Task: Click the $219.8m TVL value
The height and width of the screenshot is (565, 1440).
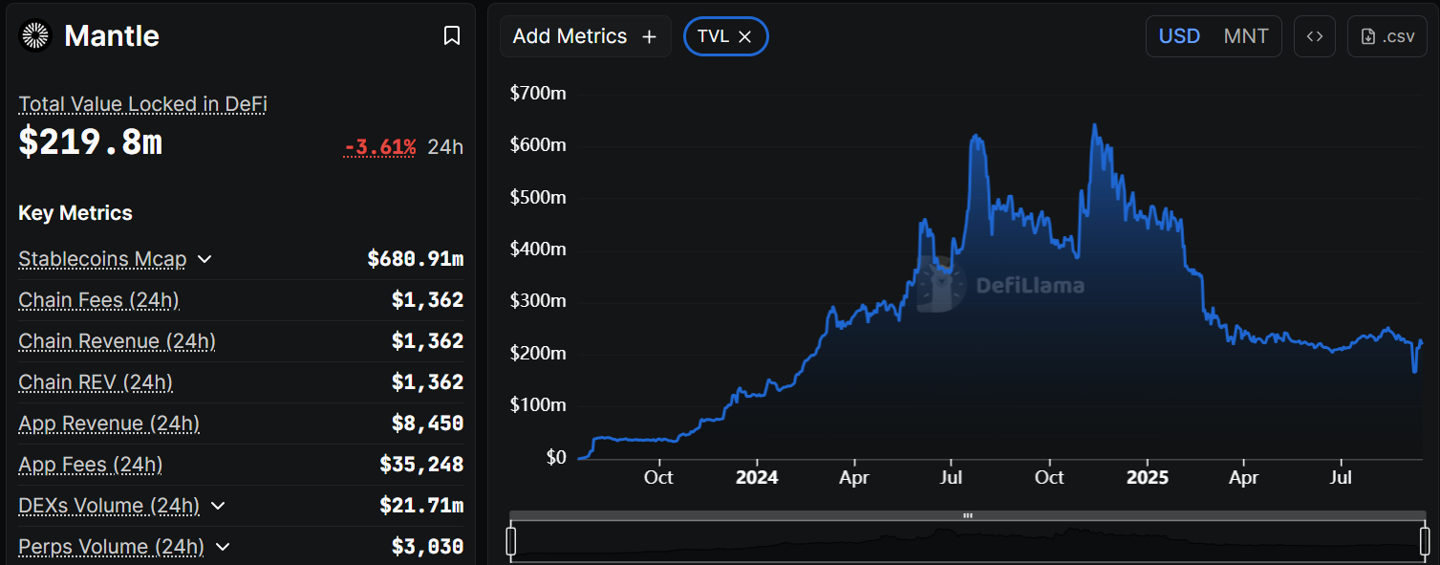Action: [x=91, y=142]
